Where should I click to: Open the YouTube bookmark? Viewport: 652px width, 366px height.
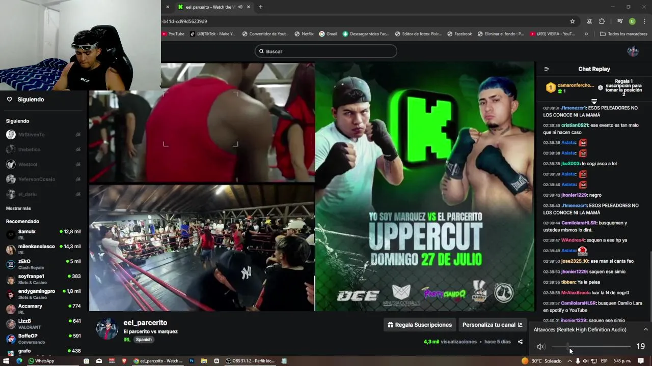click(x=173, y=34)
